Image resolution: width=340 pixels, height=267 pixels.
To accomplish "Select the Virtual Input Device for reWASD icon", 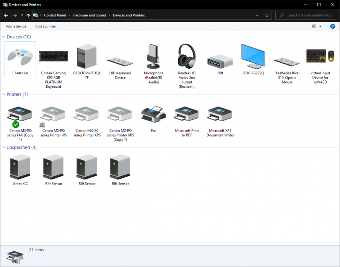I will coord(320,56).
